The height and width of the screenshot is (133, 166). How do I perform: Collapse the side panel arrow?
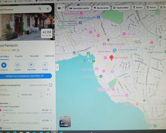[57, 67]
